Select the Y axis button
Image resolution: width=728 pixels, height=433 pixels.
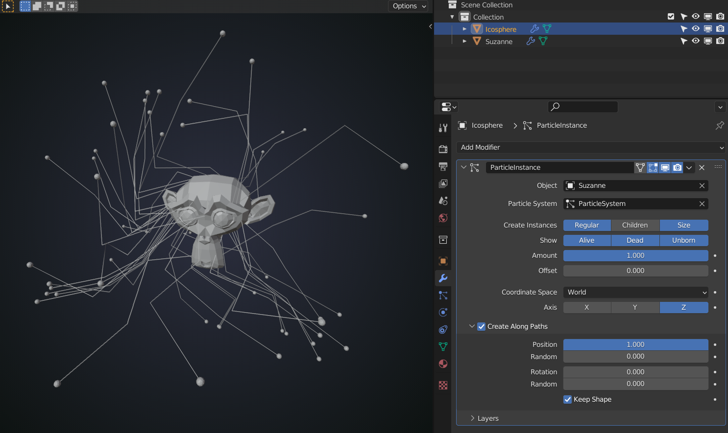click(635, 307)
